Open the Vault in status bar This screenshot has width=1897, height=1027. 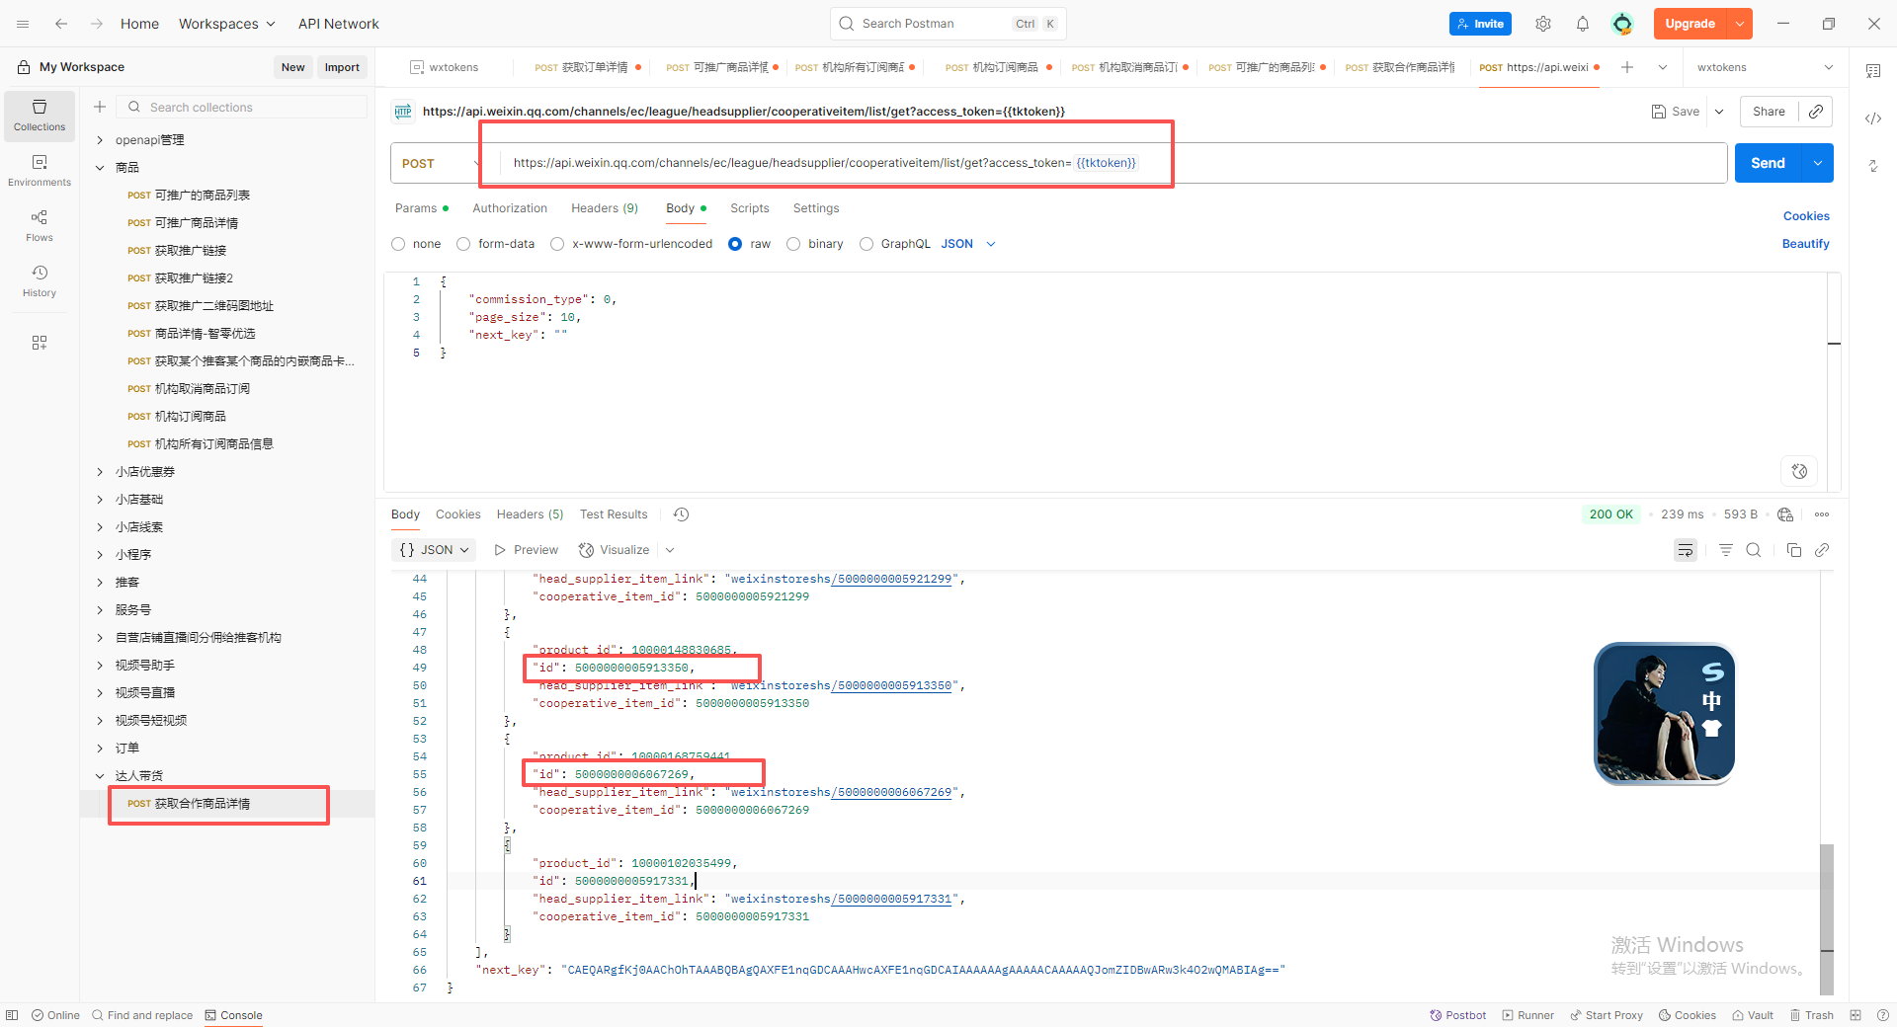(1753, 1015)
